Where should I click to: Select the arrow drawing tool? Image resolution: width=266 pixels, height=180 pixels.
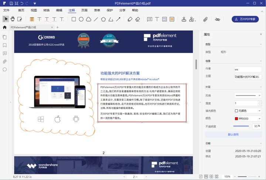[x=119, y=19]
